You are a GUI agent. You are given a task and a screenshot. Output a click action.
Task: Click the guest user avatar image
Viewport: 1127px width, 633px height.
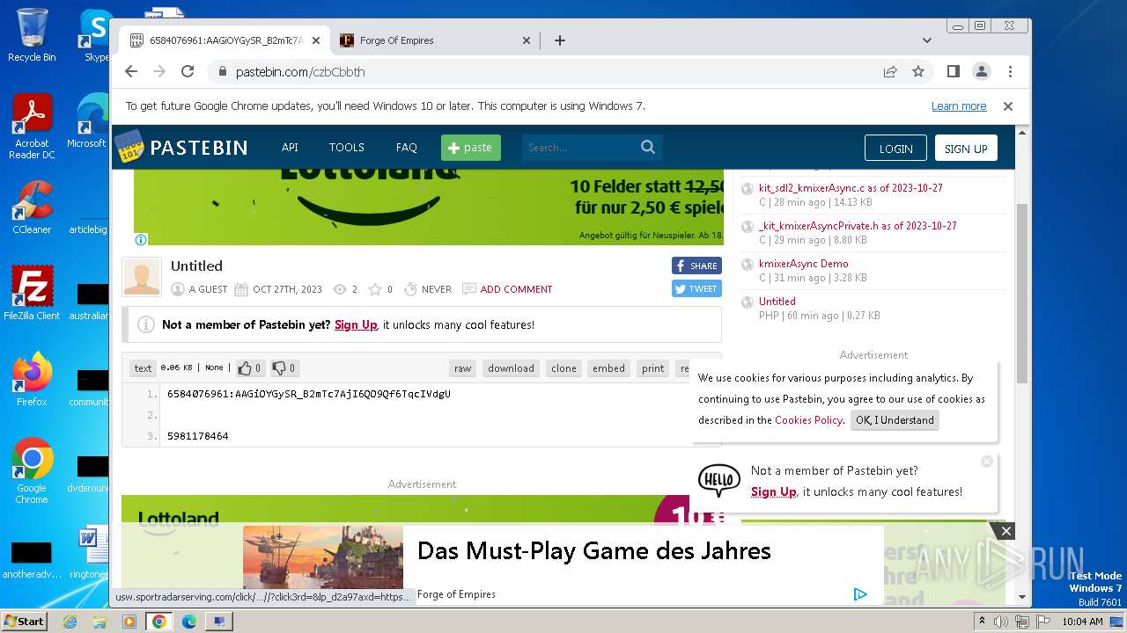pyautogui.click(x=142, y=277)
